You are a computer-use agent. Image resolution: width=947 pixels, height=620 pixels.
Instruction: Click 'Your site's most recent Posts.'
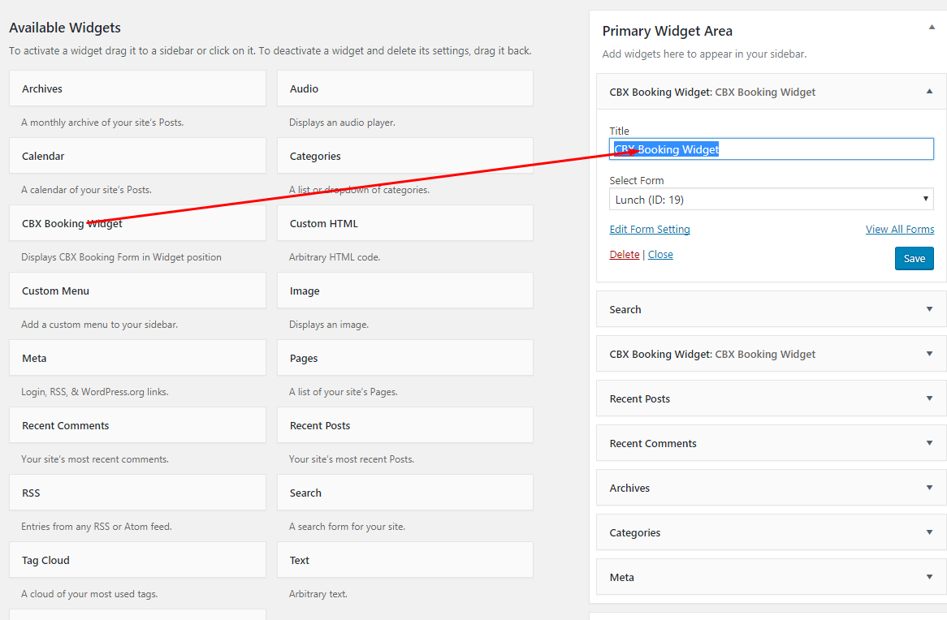click(352, 459)
